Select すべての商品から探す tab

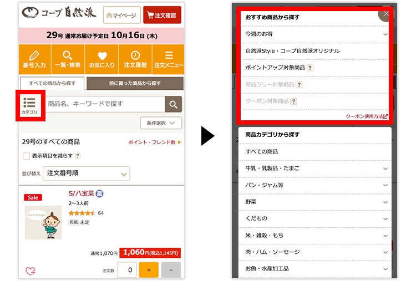(x=52, y=84)
